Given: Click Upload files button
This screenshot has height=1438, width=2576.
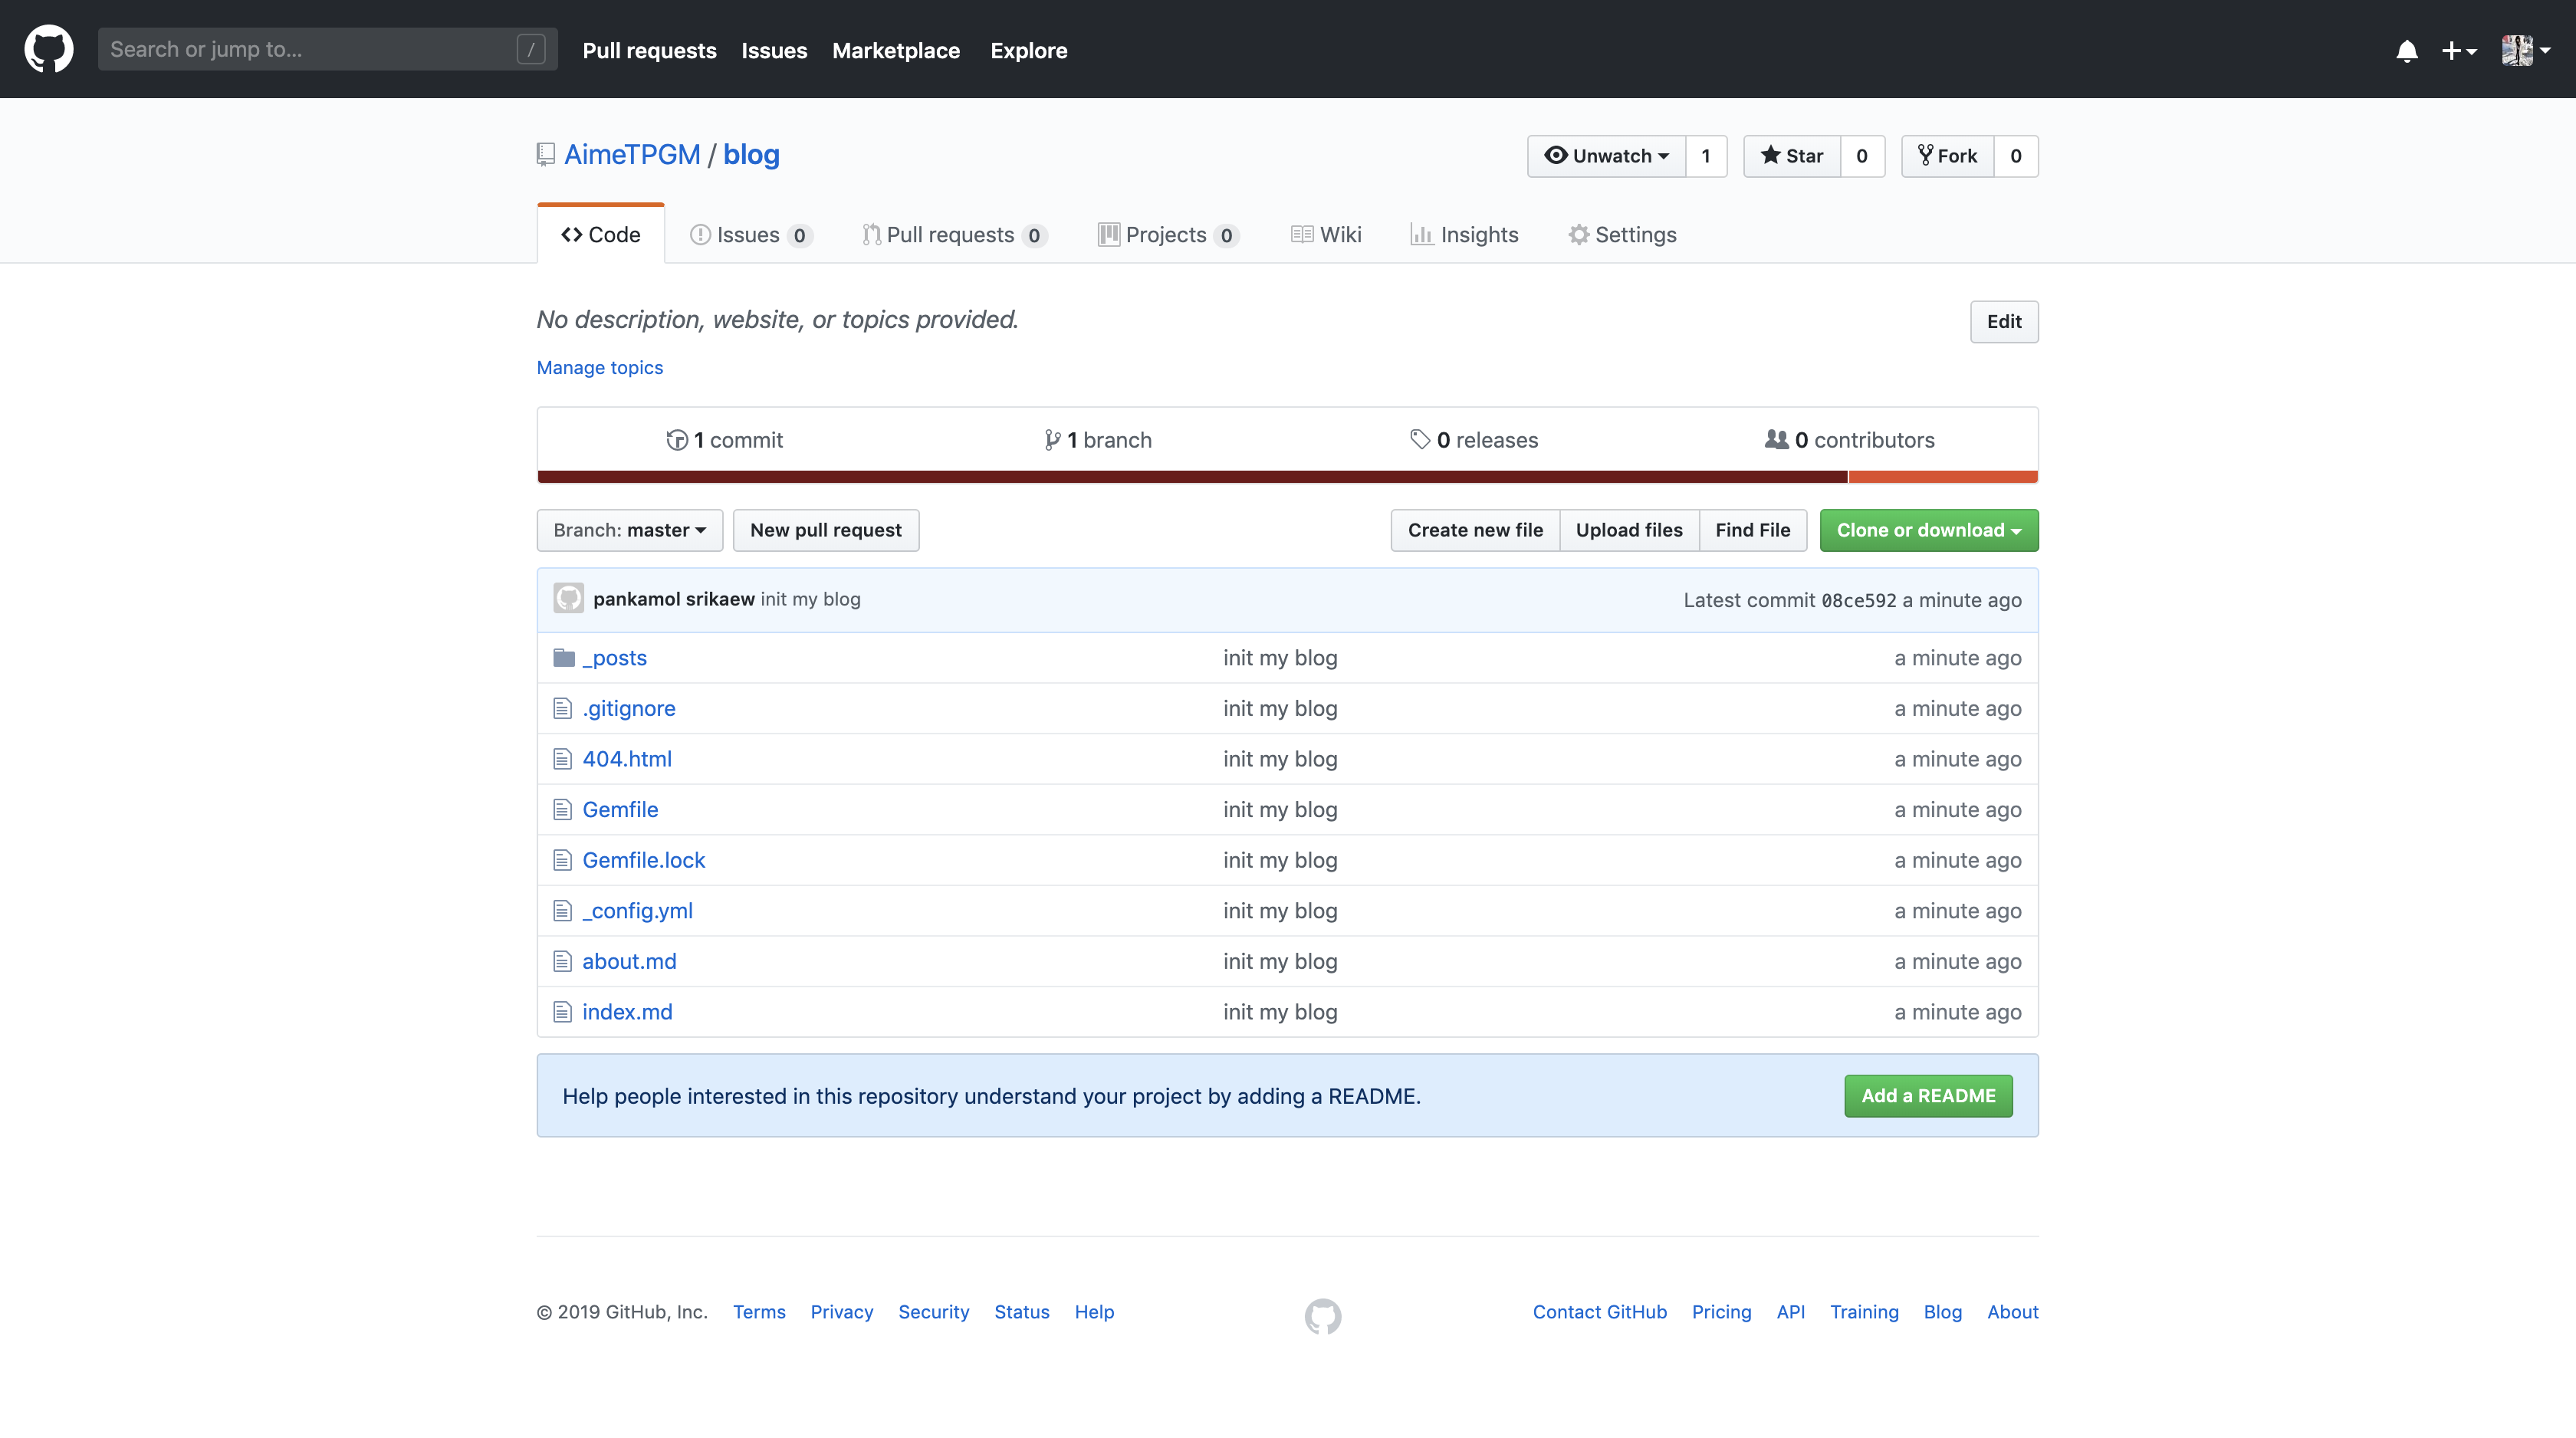Looking at the screenshot, I should 1629,530.
